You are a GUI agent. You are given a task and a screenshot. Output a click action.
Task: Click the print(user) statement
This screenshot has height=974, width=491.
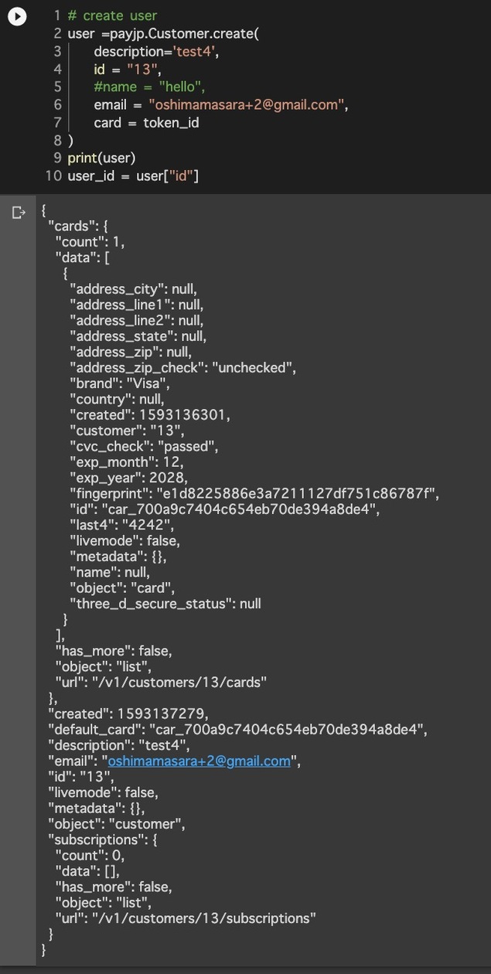click(101, 158)
